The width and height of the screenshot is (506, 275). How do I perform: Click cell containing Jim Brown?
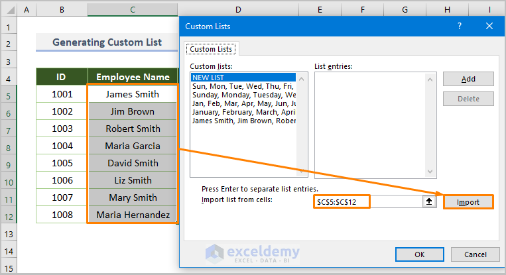[133, 111]
